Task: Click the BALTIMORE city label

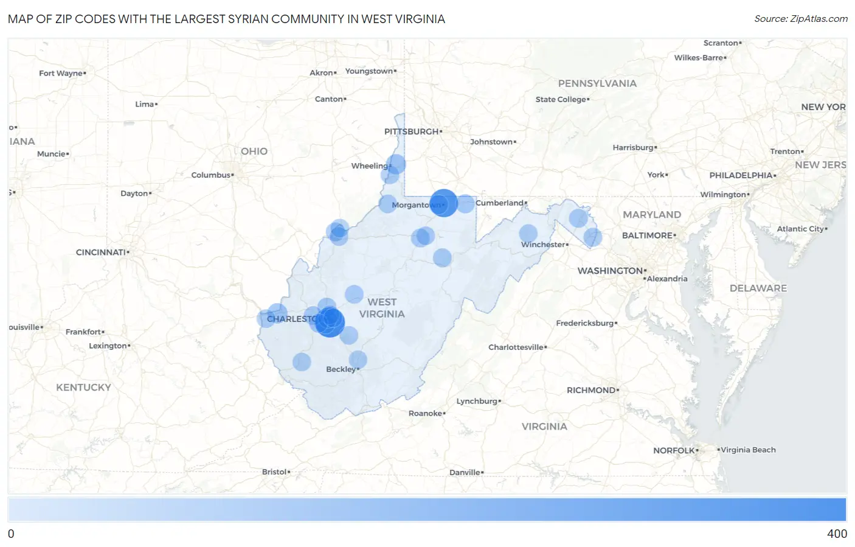Action: (x=647, y=235)
